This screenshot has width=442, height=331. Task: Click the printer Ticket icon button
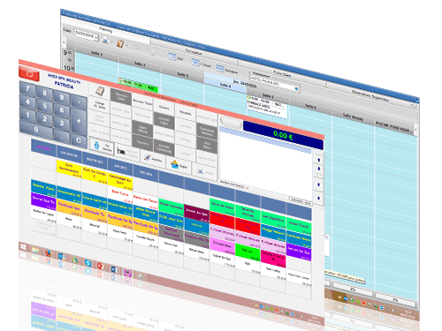coord(204,171)
